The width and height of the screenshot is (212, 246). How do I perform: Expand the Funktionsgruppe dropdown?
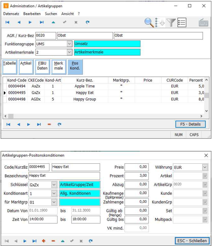(69, 44)
